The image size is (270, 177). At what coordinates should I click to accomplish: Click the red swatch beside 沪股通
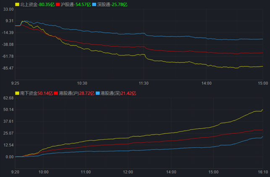point(58,4)
